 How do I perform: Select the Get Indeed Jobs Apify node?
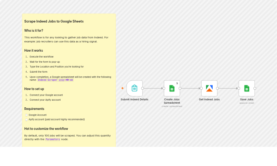[209, 88]
